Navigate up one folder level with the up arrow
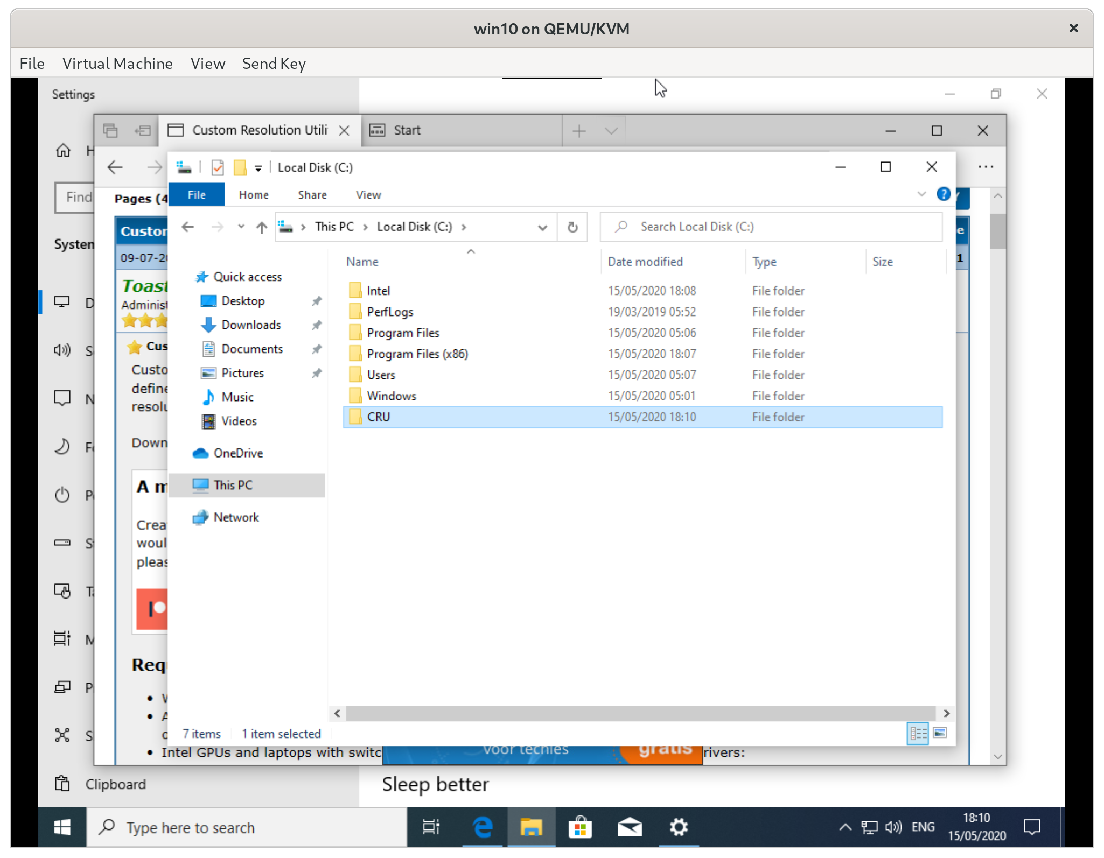This screenshot has width=1104, height=858. [x=262, y=227]
